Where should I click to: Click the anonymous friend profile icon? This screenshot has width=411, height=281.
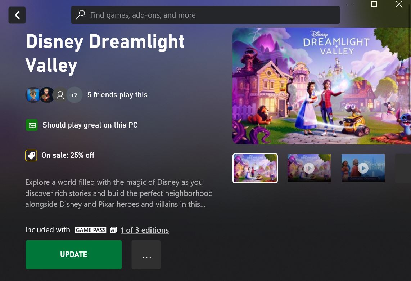click(x=60, y=95)
